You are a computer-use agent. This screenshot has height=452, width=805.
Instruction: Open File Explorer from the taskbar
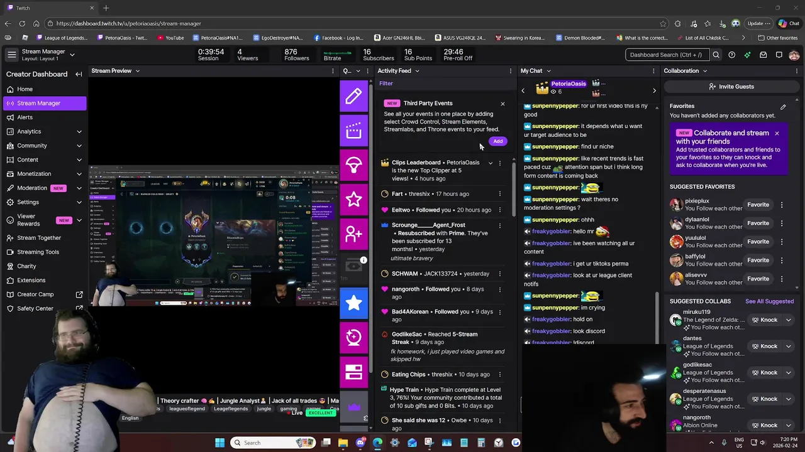(x=343, y=443)
